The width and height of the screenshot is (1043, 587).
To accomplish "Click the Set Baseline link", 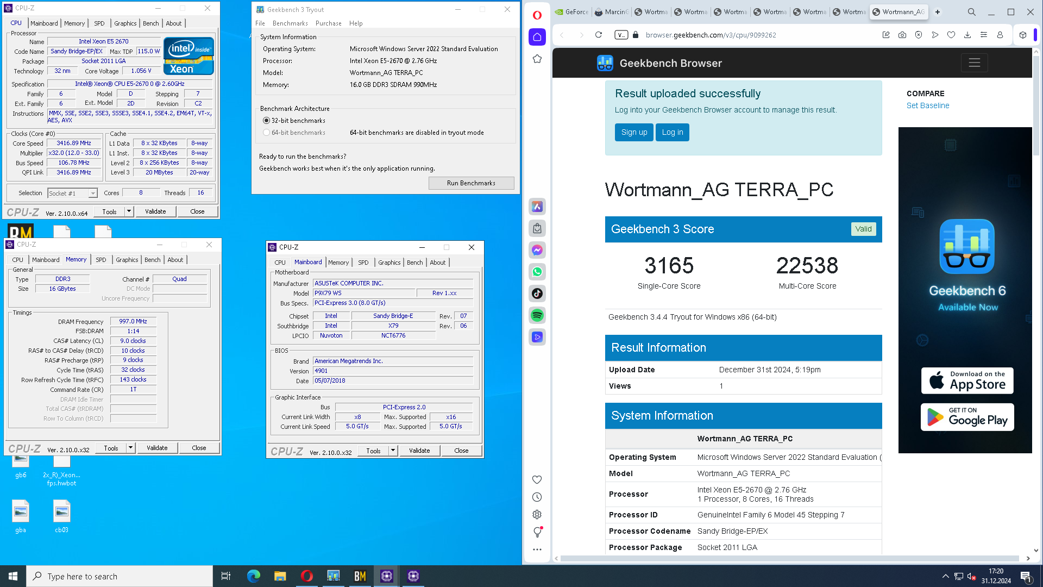I will 928,105.
